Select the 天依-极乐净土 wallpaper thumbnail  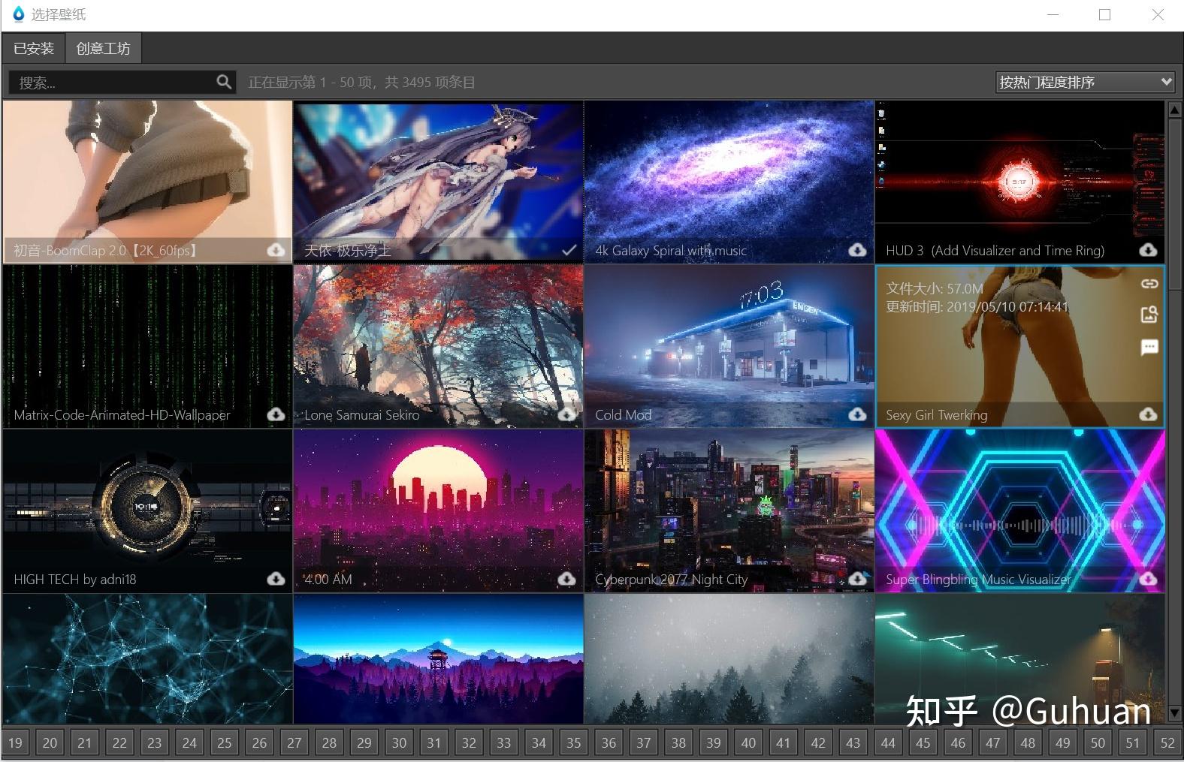(x=438, y=182)
